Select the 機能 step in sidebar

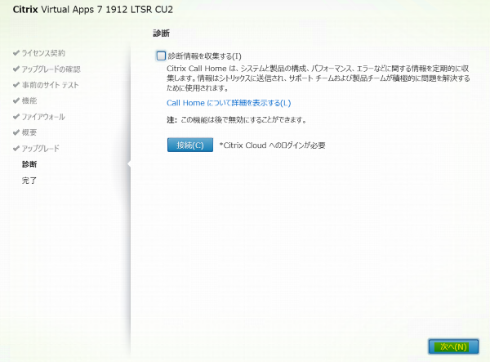click(29, 101)
